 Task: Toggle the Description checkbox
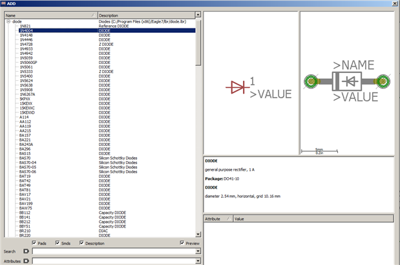point(81,243)
